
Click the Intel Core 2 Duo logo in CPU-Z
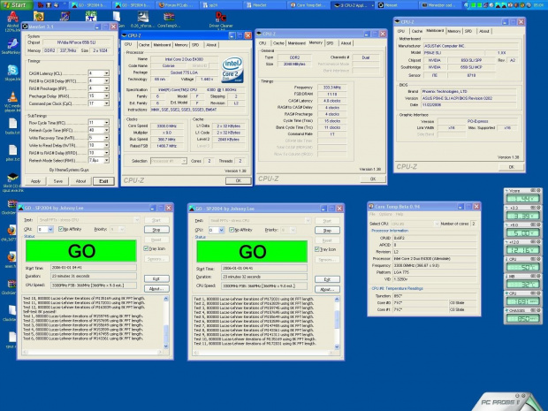(x=232, y=70)
